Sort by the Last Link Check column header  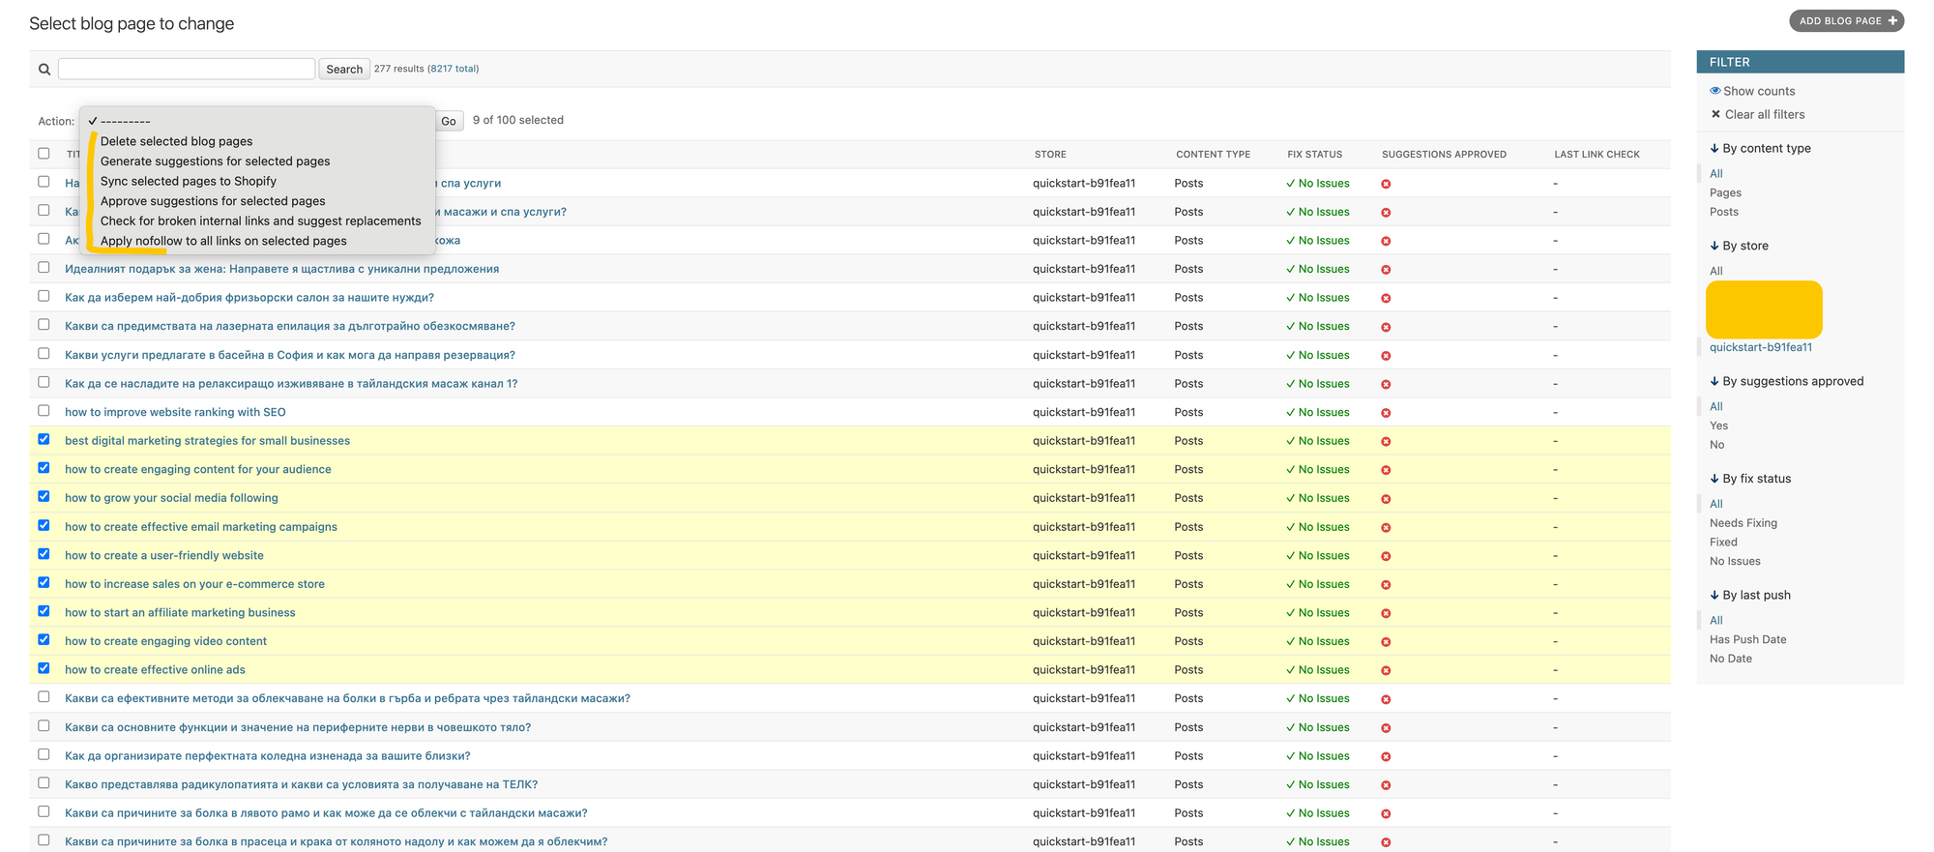[1597, 155]
